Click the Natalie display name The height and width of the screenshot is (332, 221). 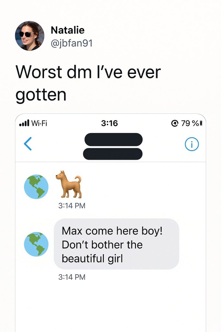[68, 30]
